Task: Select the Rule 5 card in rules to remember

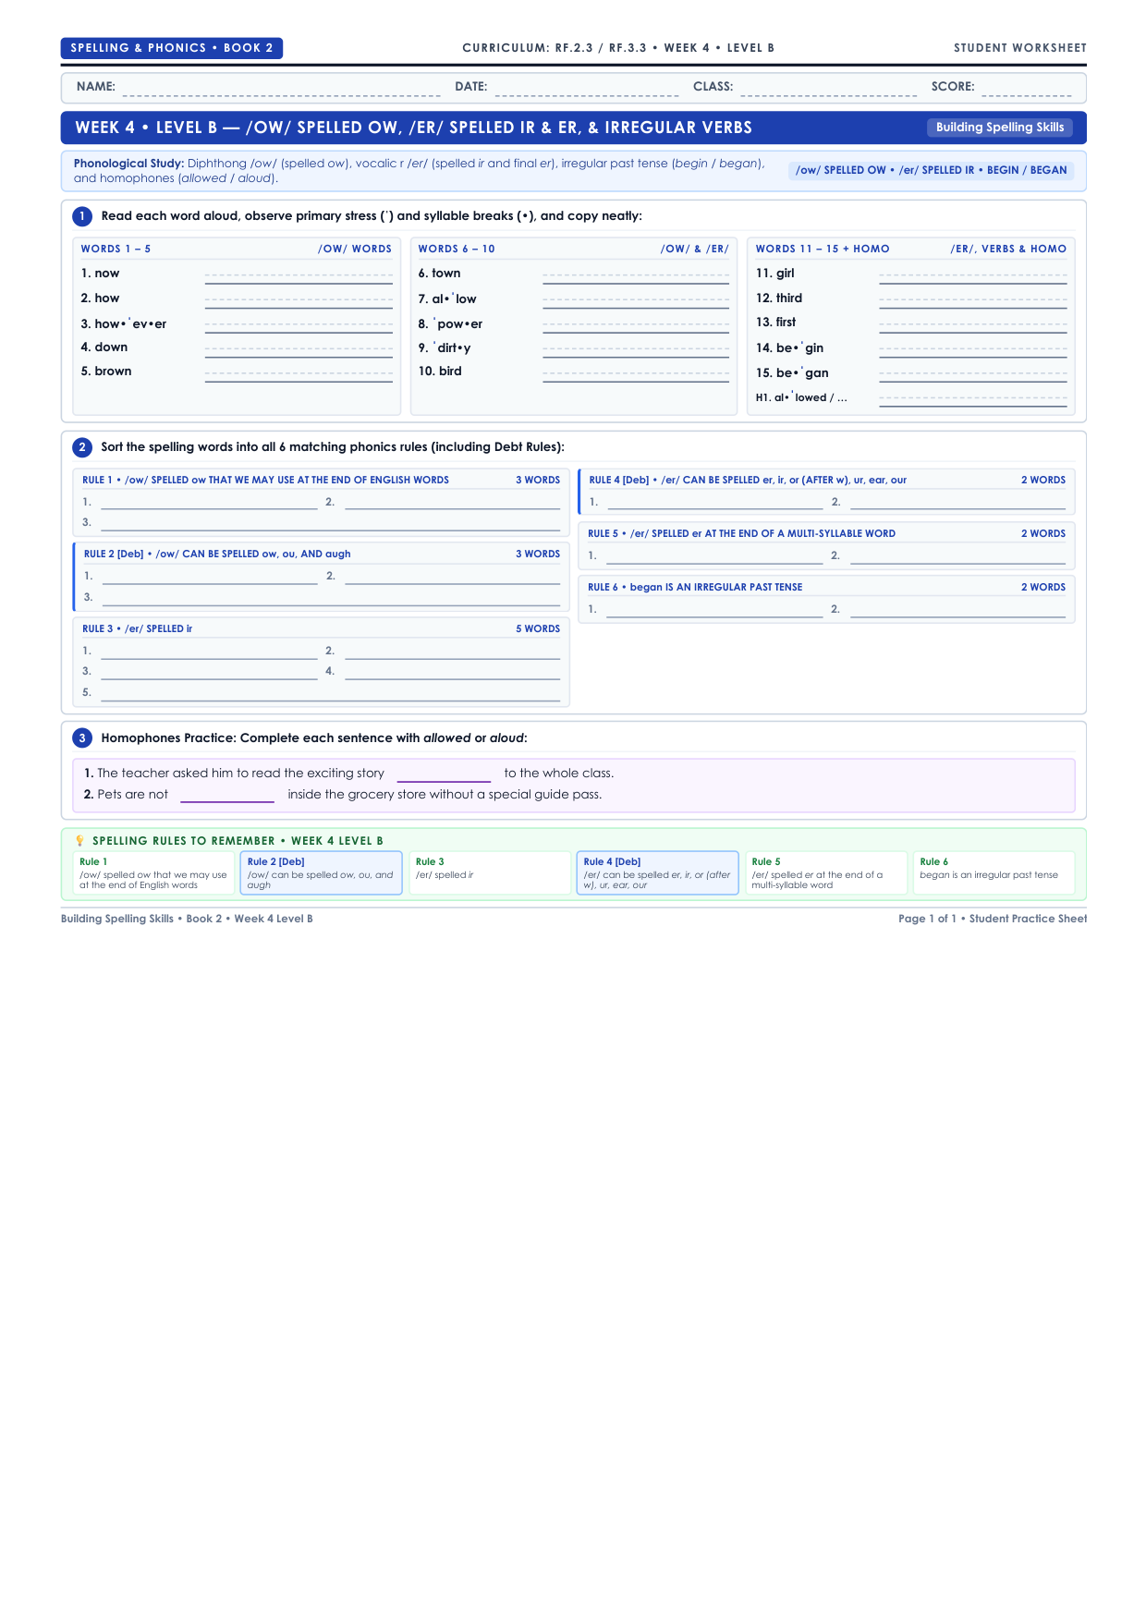Action: click(x=826, y=873)
